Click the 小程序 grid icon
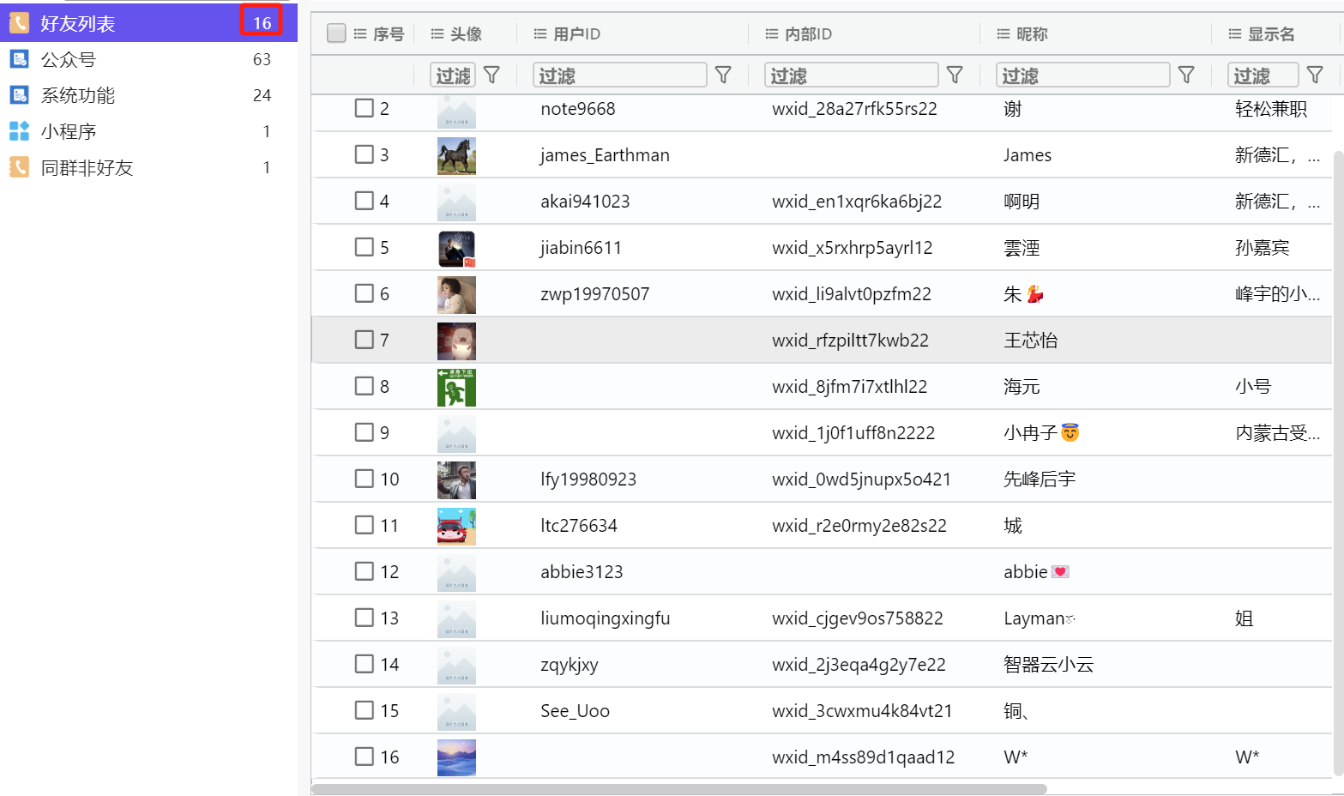Image resolution: width=1344 pixels, height=796 pixels. pos(19,131)
